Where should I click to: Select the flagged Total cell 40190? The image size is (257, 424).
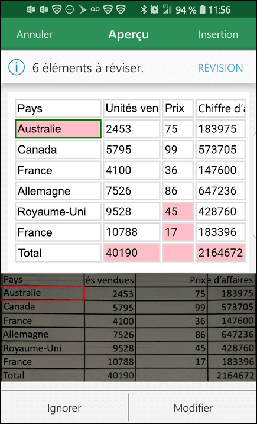[132, 253]
